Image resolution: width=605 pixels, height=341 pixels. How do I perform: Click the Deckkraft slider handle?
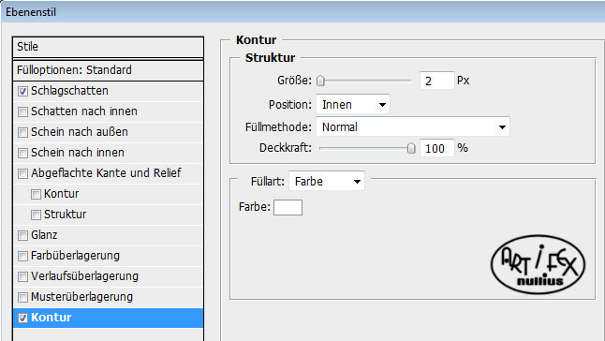[x=411, y=148]
